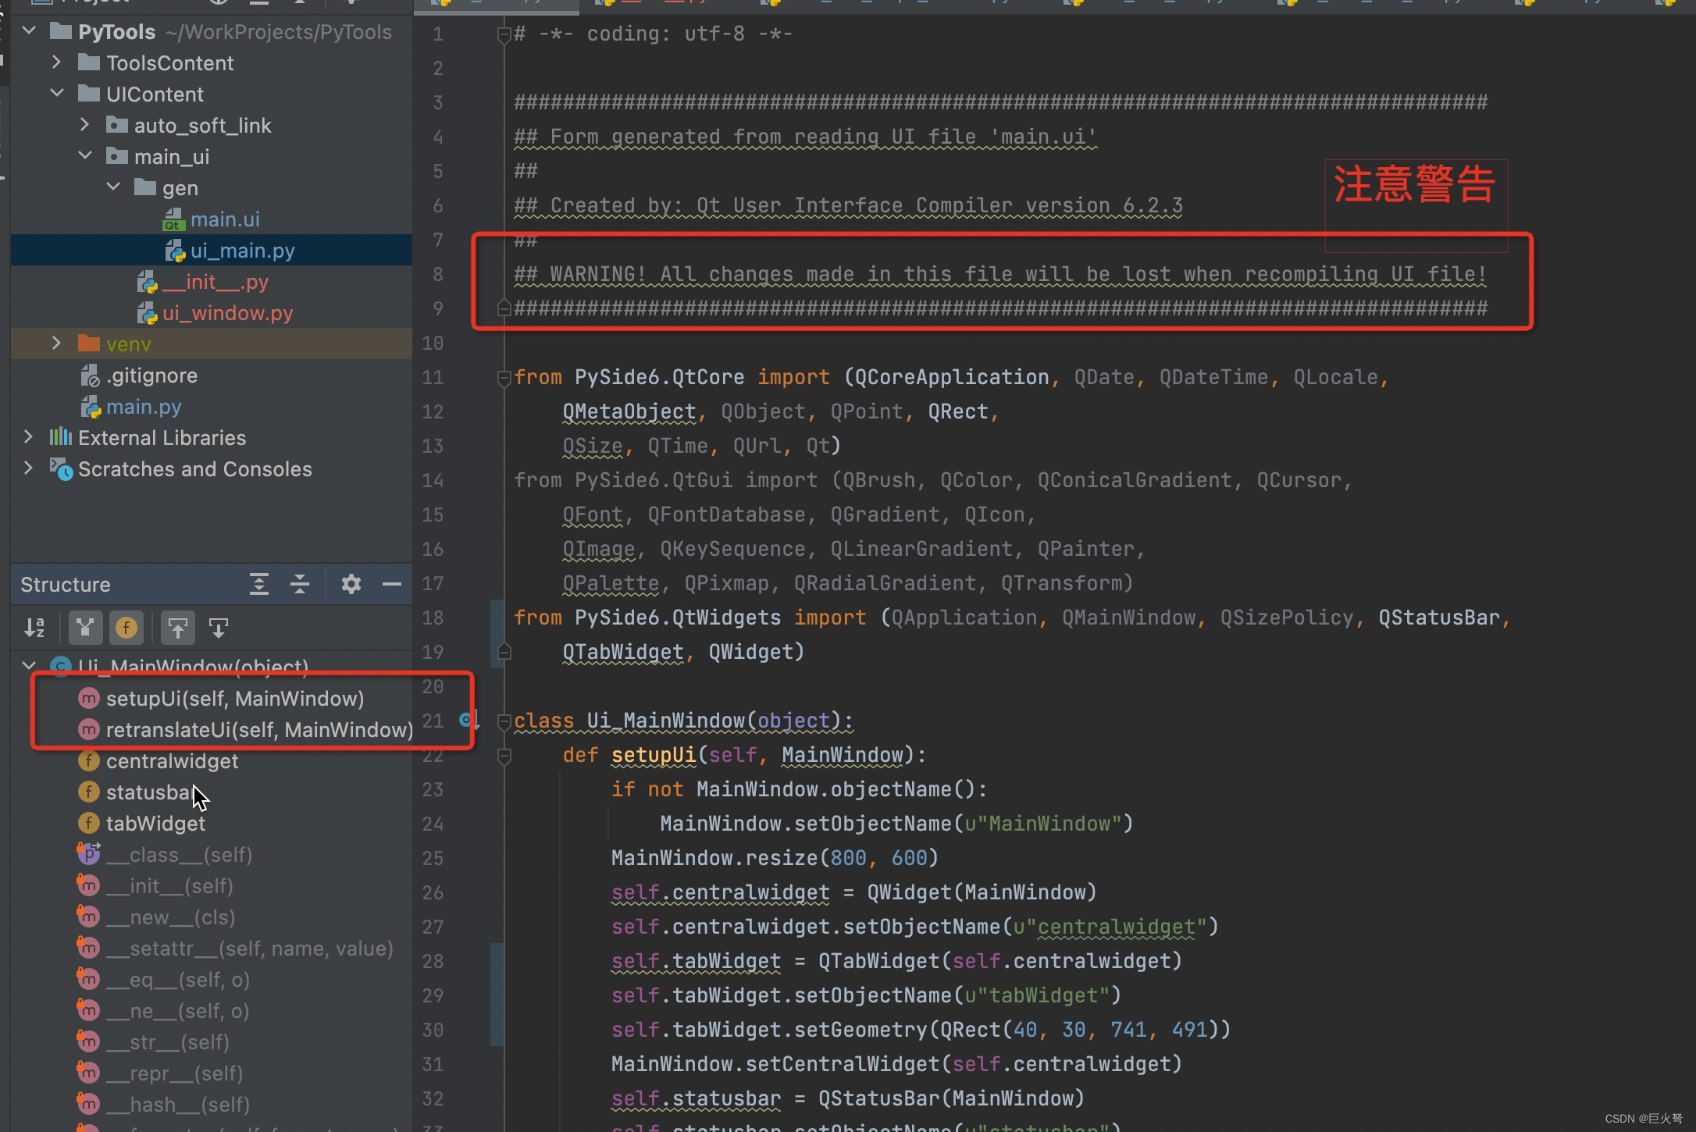Select main.py file in project tree
The image size is (1696, 1132).
144,407
